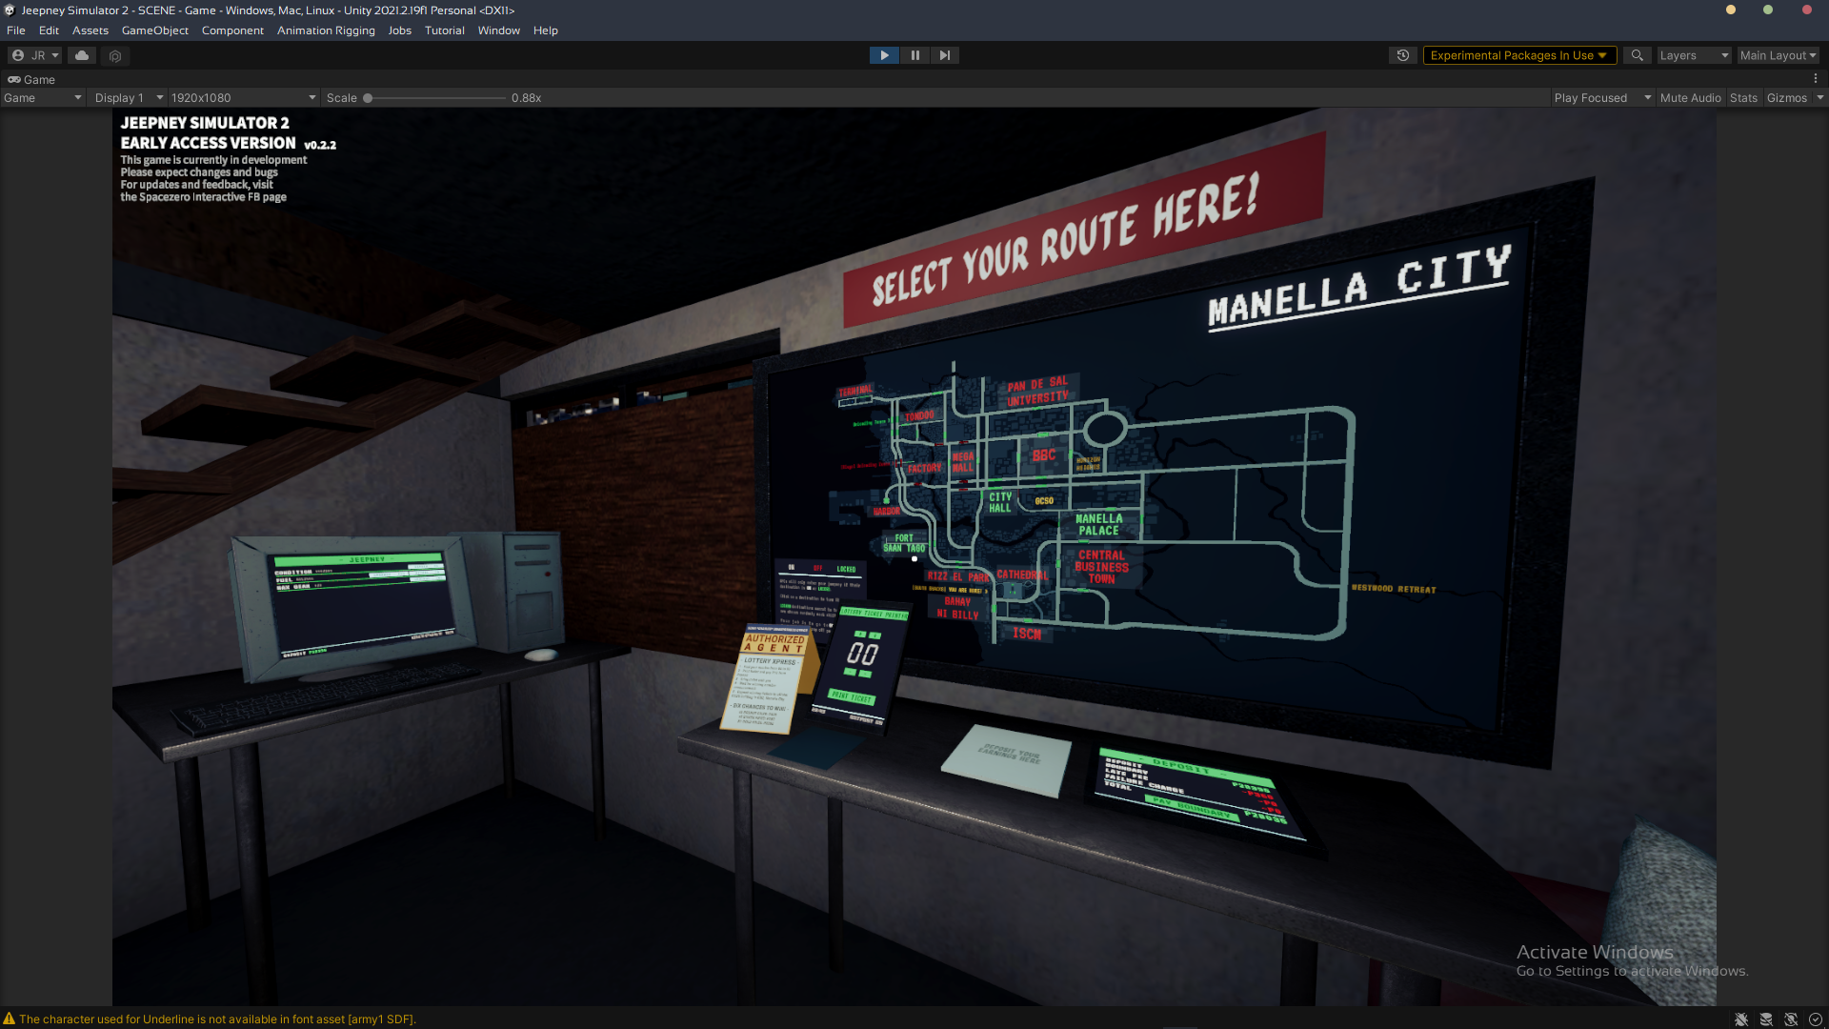Enable Stats overlay in Game view

tap(1743, 97)
